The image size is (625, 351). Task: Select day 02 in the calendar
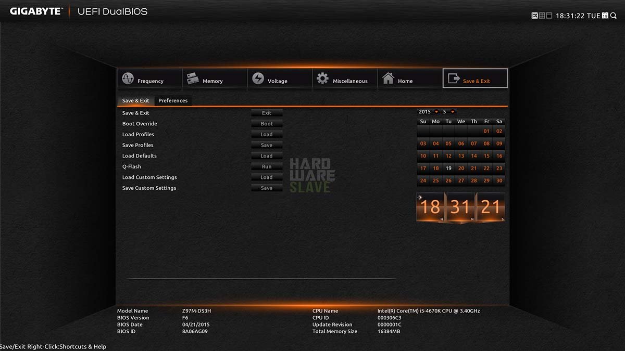[x=499, y=131]
